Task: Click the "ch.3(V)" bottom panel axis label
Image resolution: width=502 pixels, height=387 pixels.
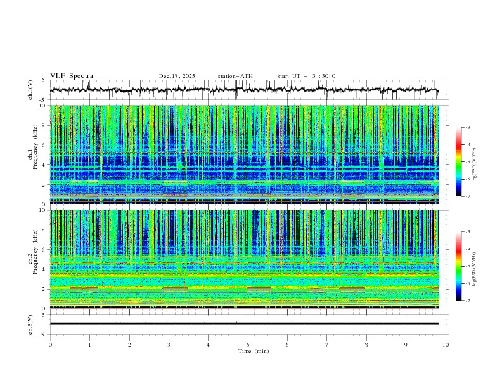Action: 30,323
